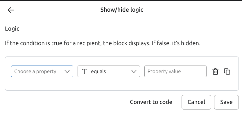Click the "Choose a property" placeholder text

pos(35,72)
